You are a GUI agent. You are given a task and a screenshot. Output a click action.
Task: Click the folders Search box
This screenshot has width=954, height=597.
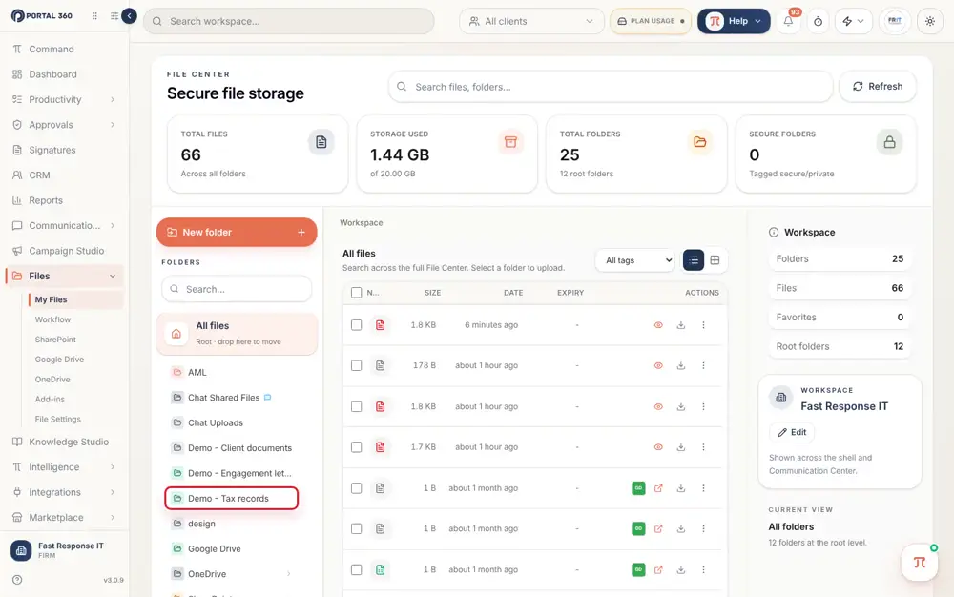point(237,289)
